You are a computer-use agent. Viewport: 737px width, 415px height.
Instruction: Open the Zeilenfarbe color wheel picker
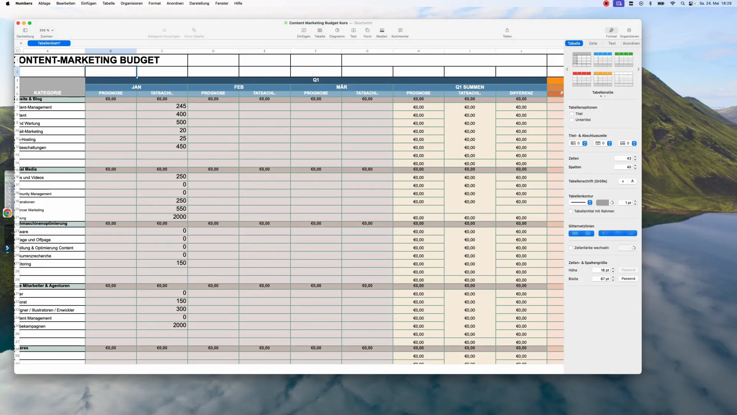tap(633, 248)
